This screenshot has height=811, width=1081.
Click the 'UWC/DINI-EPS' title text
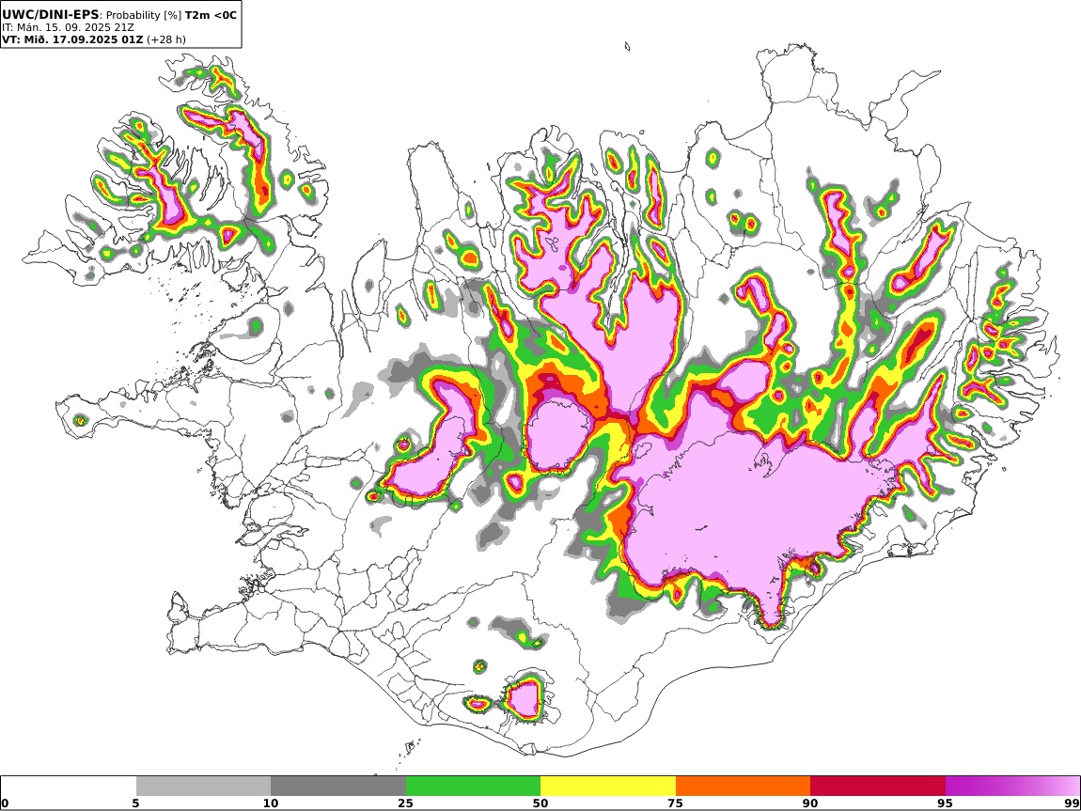click(51, 14)
